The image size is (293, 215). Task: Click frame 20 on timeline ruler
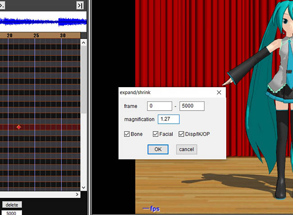[10, 35]
